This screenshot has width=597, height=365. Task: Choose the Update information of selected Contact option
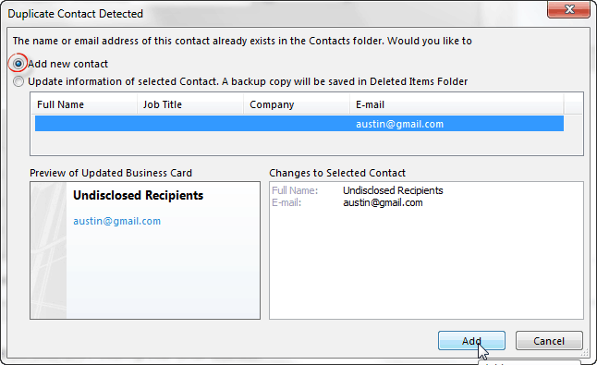click(18, 81)
